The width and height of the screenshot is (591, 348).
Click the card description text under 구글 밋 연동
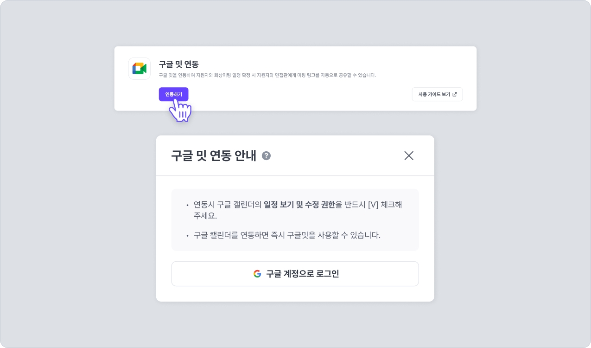(x=267, y=75)
